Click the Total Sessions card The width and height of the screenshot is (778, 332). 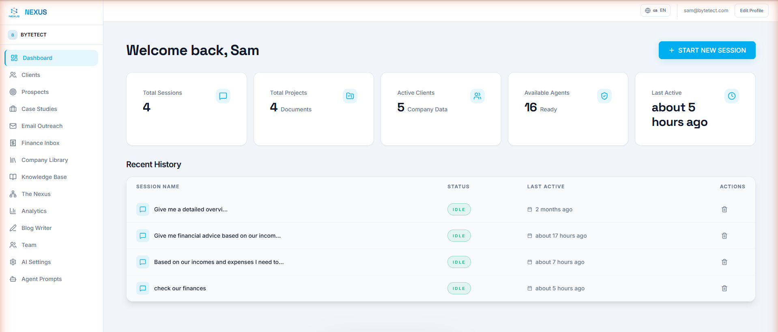(187, 109)
